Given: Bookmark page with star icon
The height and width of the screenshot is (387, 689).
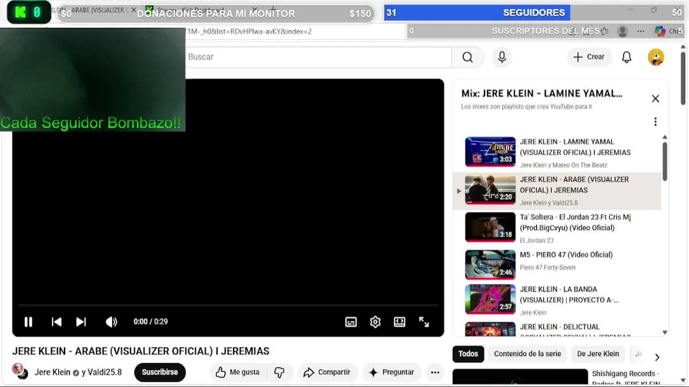Looking at the screenshot, I should 604,31.
